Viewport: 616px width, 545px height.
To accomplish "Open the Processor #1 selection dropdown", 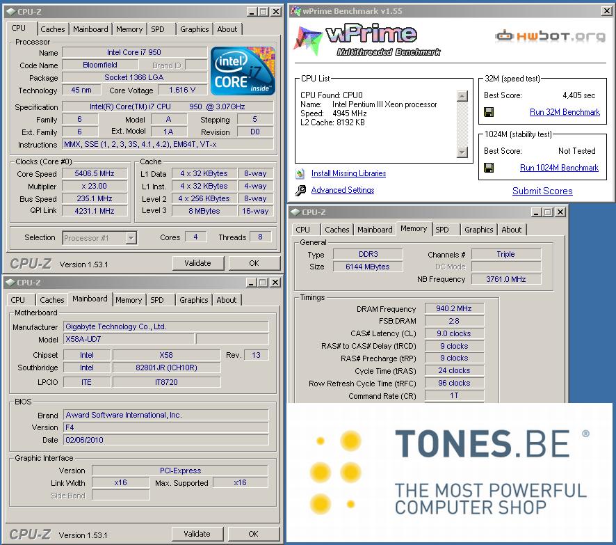I will 131,238.
